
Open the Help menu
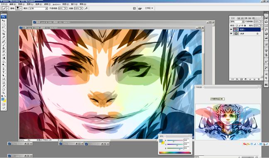pyautogui.click(x=83, y=4)
